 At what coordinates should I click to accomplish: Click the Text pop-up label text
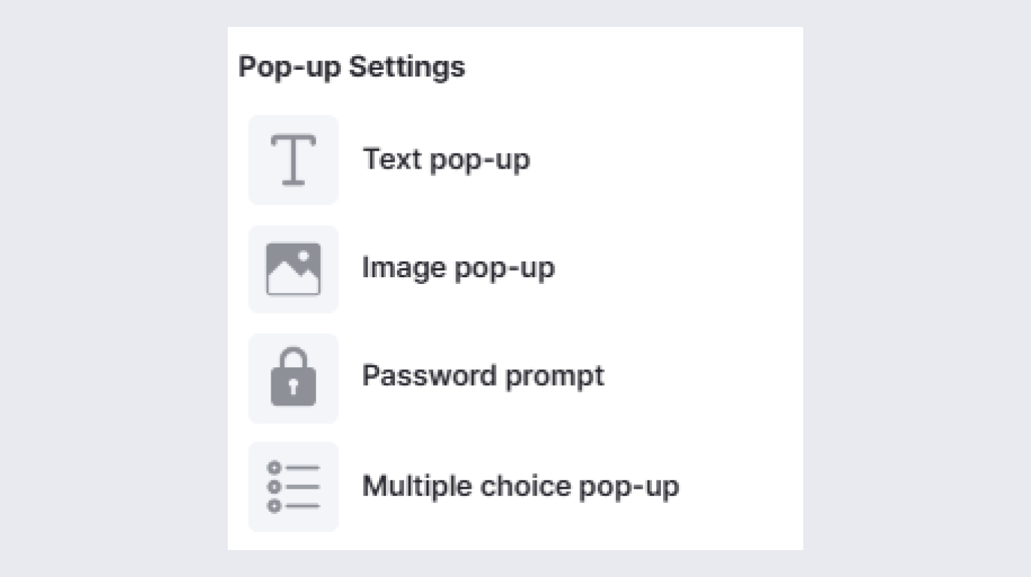[x=447, y=159]
